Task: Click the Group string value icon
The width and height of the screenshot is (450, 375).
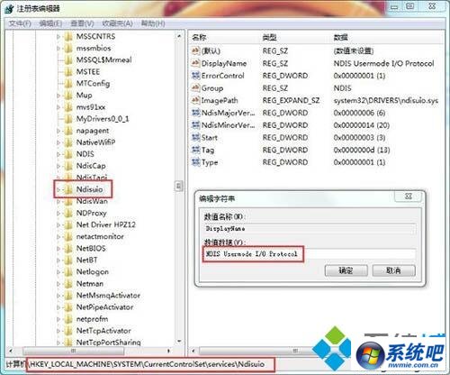Action: pyautogui.click(x=195, y=87)
